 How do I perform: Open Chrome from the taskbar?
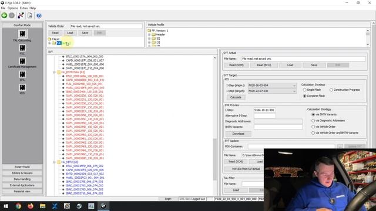pyautogui.click(x=18, y=206)
